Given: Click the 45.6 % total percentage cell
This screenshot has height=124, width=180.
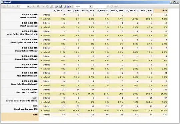Looking at the screenshot, I should [x=164, y=110].
